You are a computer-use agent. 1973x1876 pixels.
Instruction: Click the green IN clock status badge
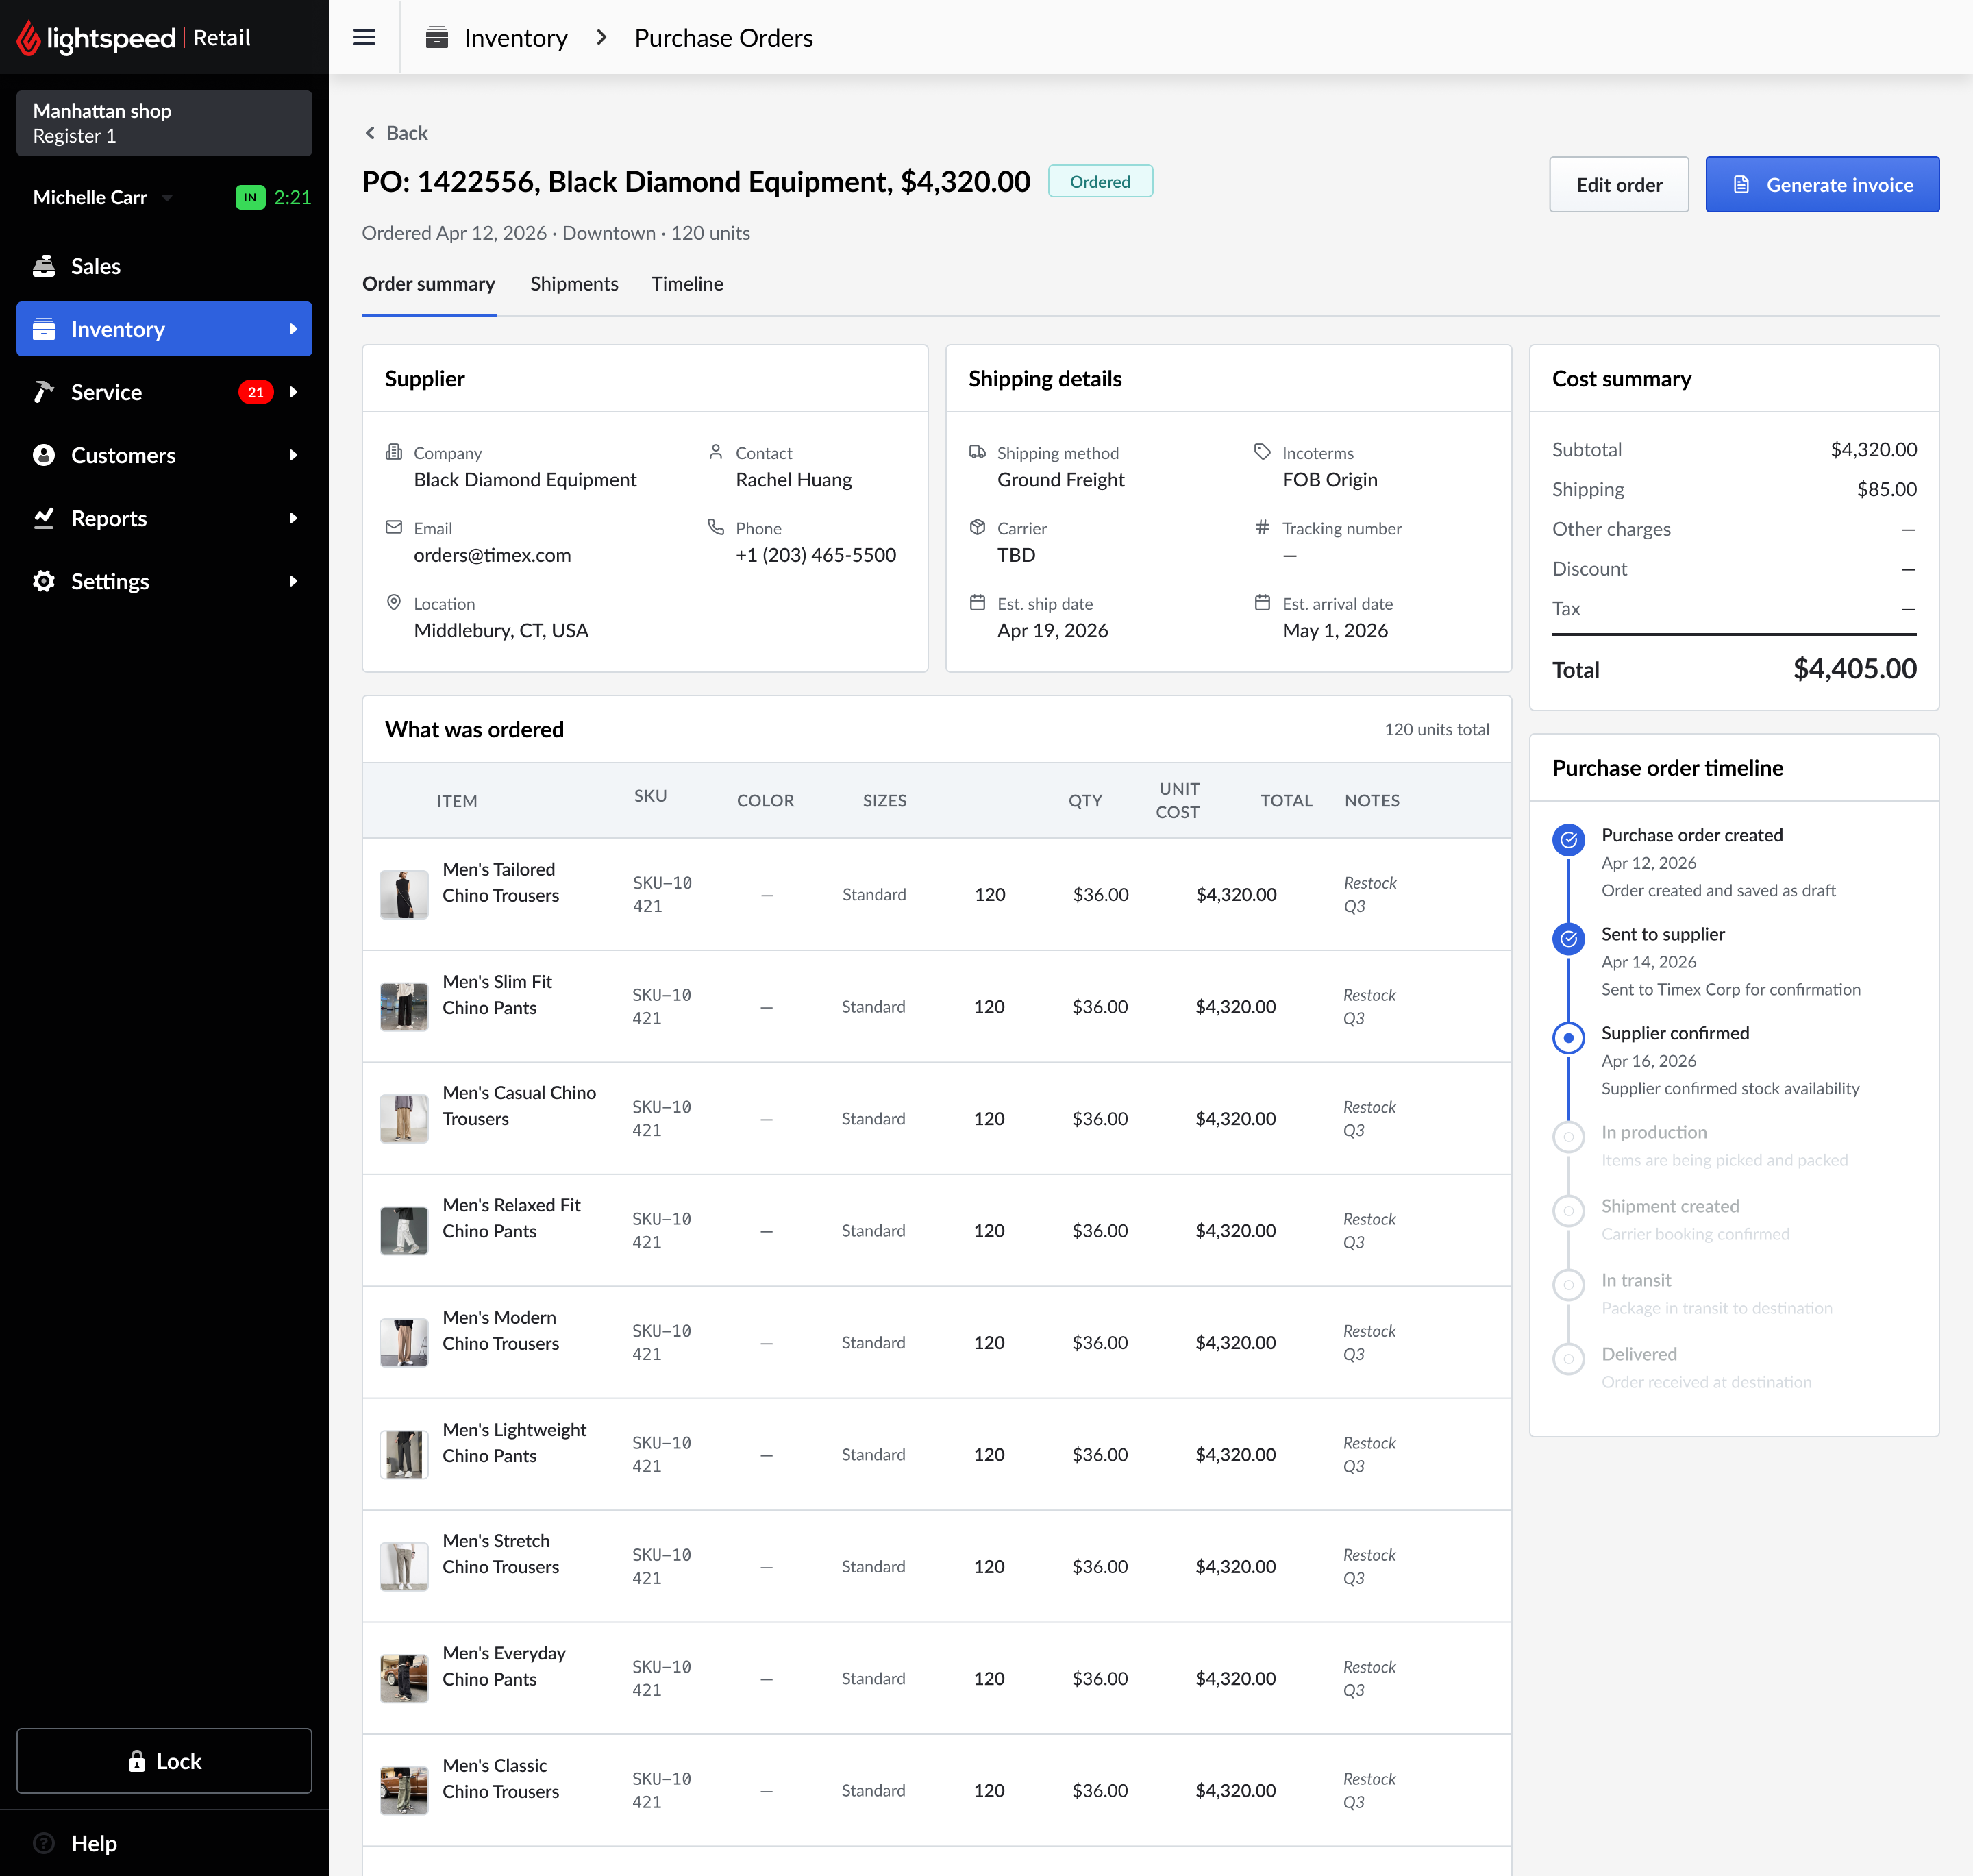point(250,197)
